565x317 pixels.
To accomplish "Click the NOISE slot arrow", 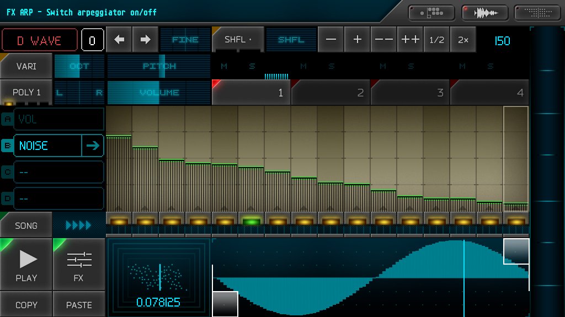I will [x=93, y=146].
